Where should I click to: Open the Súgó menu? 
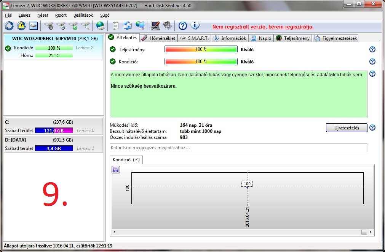coord(105,15)
